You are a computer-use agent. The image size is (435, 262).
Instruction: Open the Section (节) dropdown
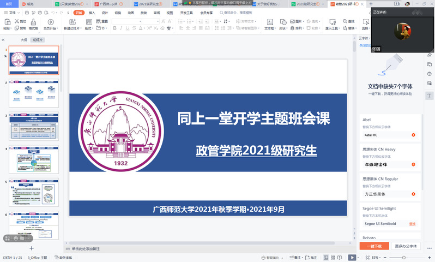click(102, 28)
